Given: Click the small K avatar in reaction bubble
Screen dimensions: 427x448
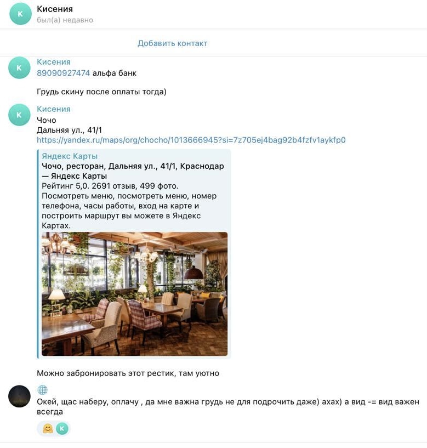Looking at the screenshot, I should [62, 429].
